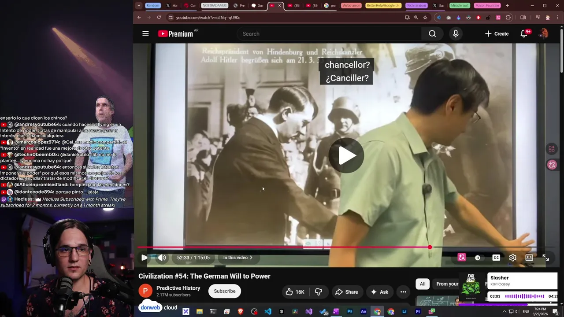Viewport: 564px width, 317px height.
Task: Click the Karl Casey album art
Action: coord(471,287)
